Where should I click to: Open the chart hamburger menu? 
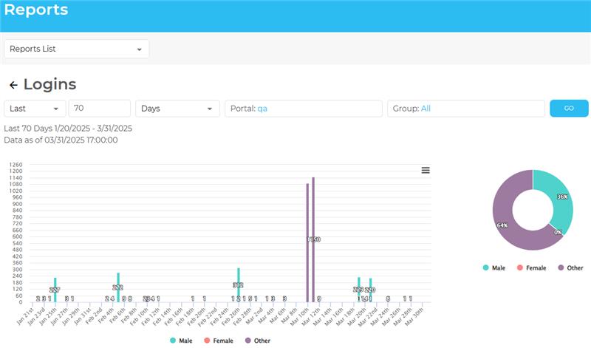tap(426, 170)
